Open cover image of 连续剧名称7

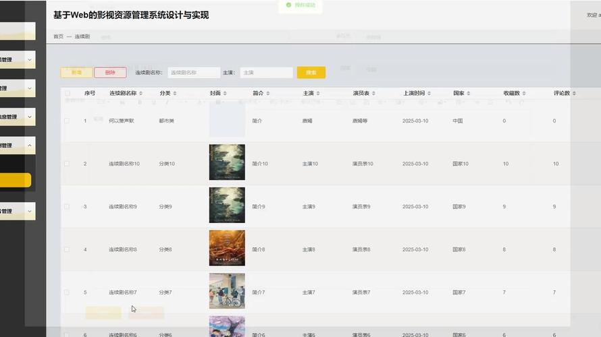(227, 290)
